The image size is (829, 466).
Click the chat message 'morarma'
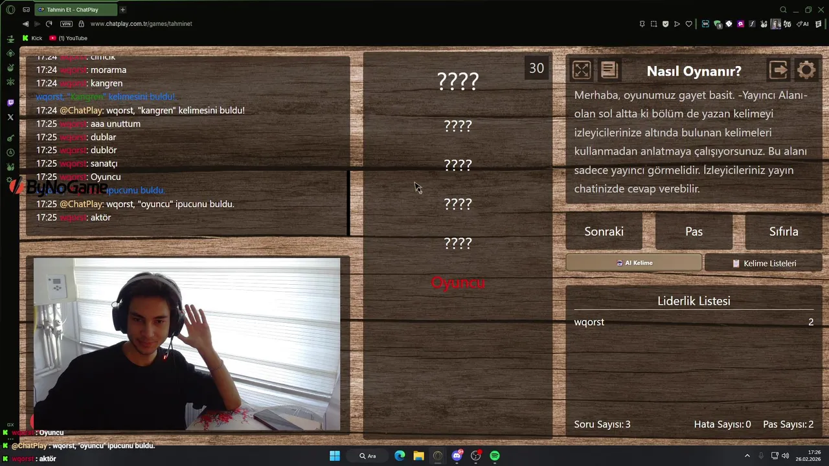108,70
